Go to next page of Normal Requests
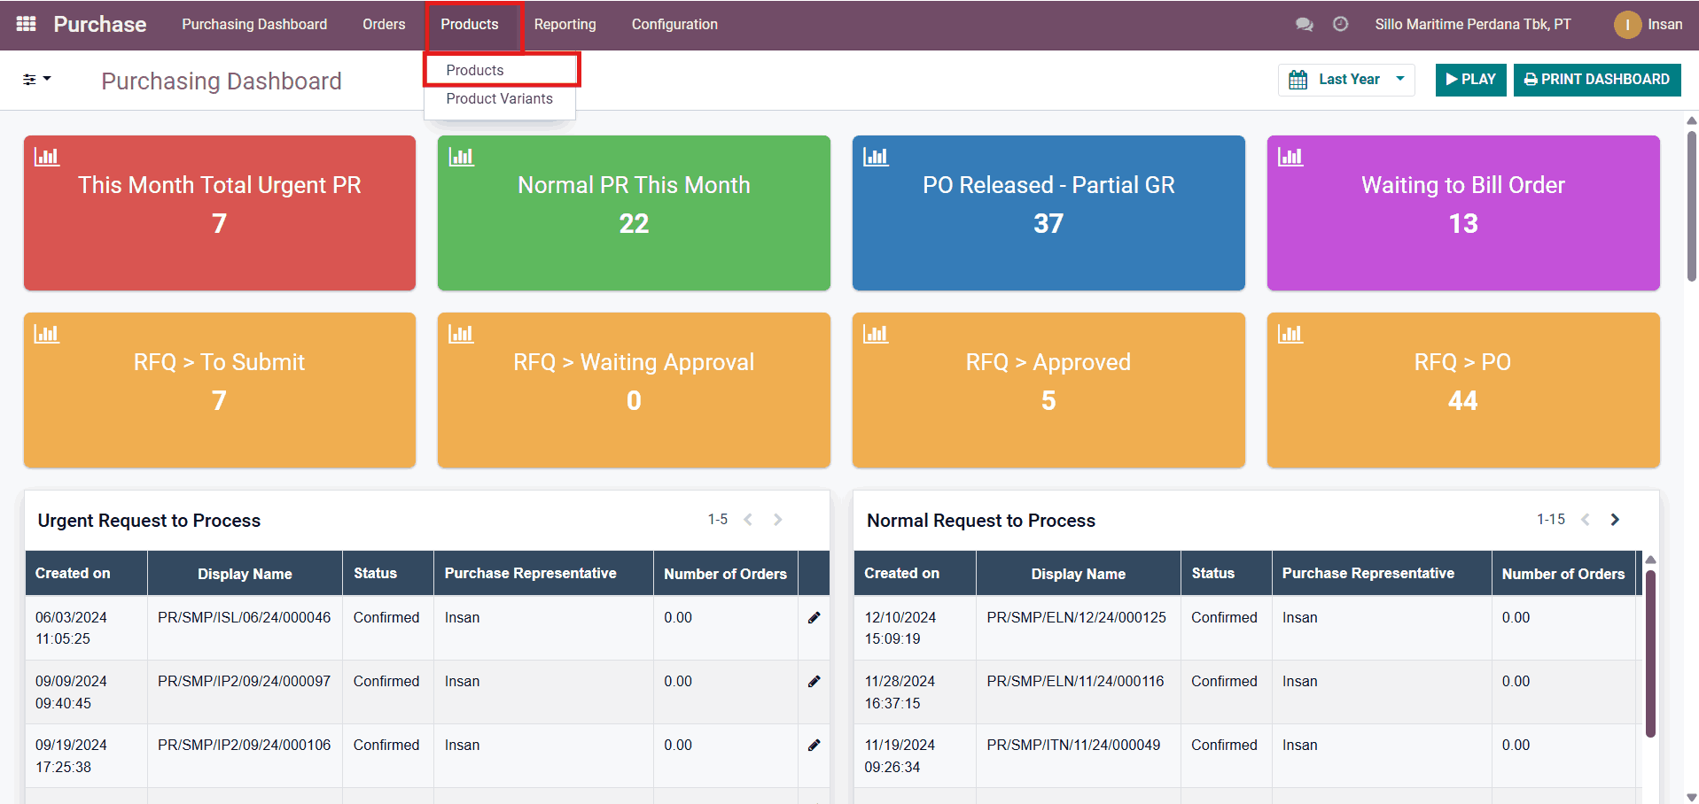The width and height of the screenshot is (1699, 804). [x=1614, y=520]
